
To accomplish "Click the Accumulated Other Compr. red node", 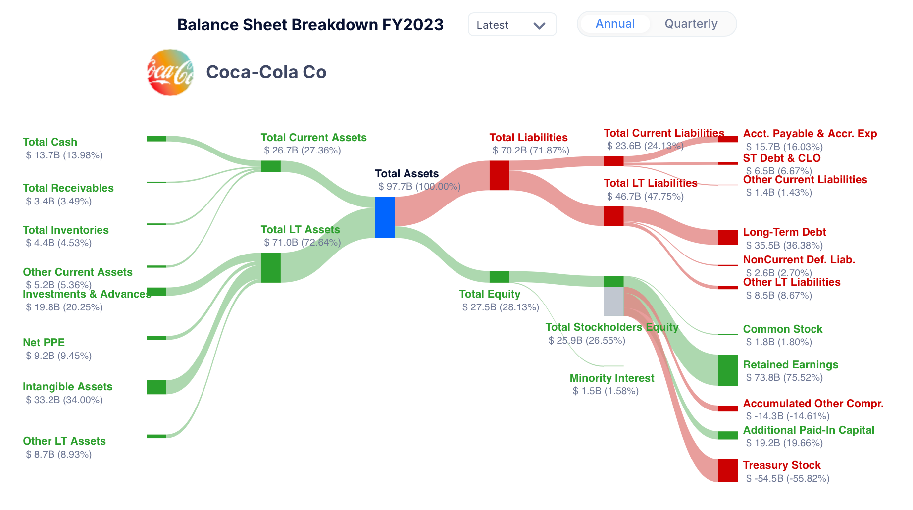I will tap(728, 408).
